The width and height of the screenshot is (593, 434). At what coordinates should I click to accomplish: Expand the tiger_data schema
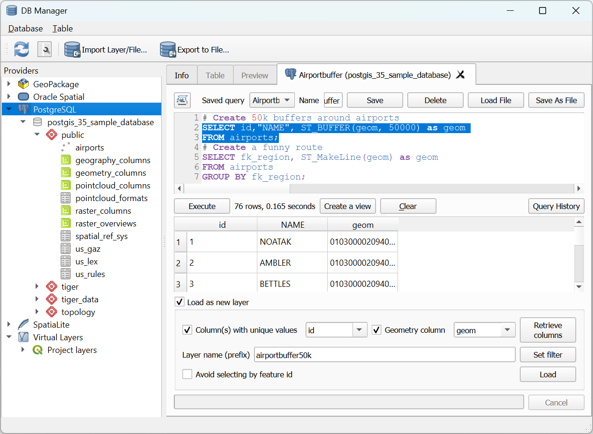(38, 299)
